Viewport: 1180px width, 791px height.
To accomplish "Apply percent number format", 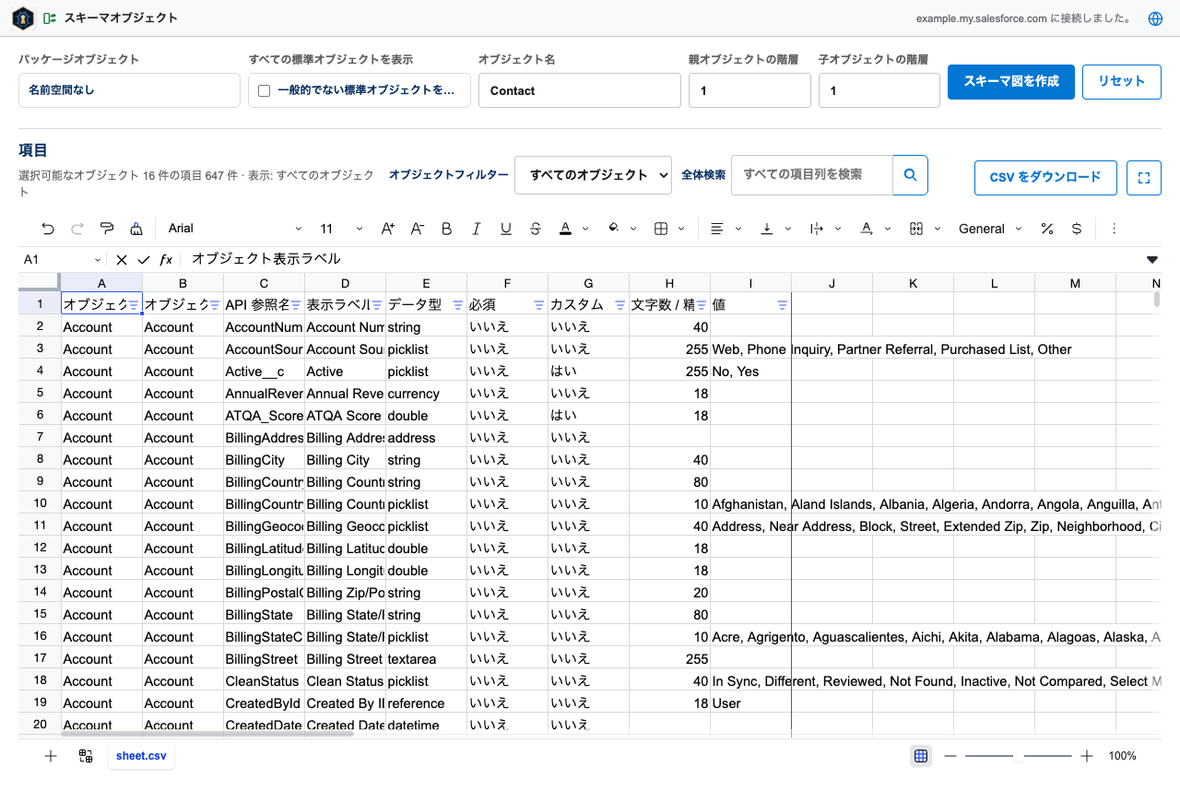I will point(1046,229).
